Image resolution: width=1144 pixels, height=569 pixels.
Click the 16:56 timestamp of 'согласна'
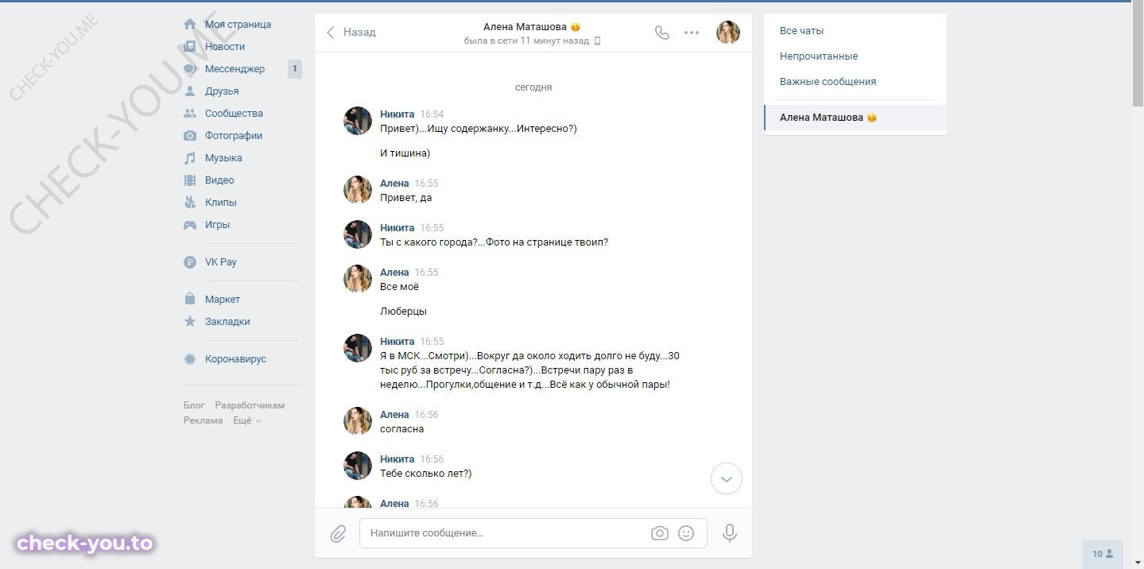click(426, 415)
